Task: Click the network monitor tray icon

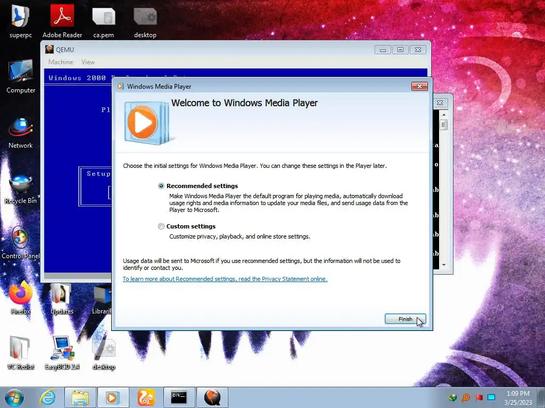Action: (491, 397)
